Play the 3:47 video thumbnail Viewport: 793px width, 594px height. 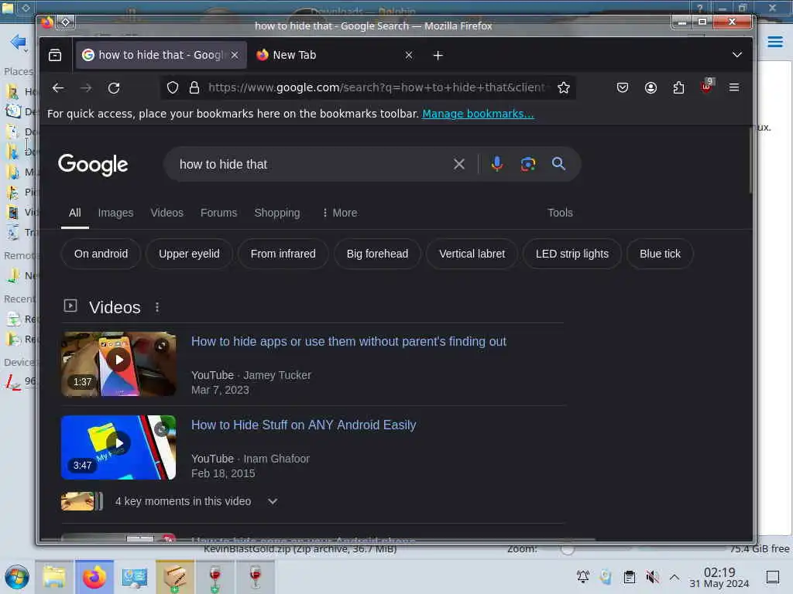(x=118, y=447)
